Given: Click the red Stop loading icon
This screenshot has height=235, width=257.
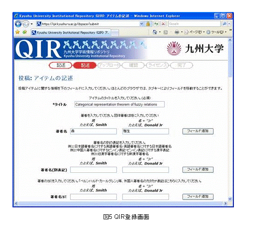Looking at the screenshot, I should pyautogui.click(x=163, y=24).
